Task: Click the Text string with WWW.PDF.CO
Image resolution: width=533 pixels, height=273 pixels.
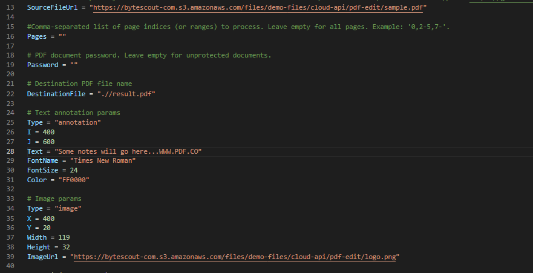Action: 128,151
